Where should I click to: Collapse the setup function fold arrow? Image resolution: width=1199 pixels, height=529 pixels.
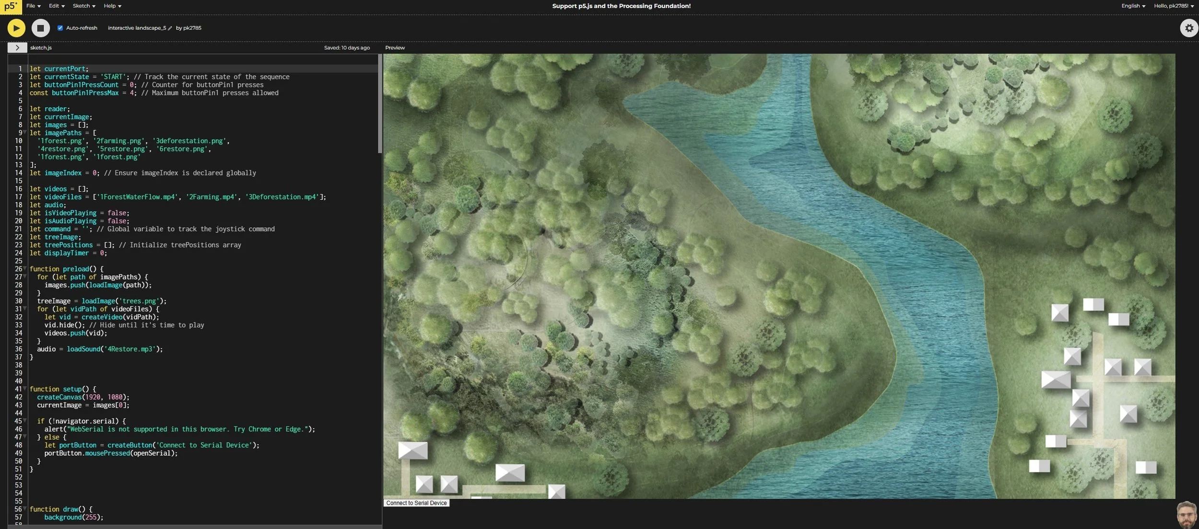(25, 389)
